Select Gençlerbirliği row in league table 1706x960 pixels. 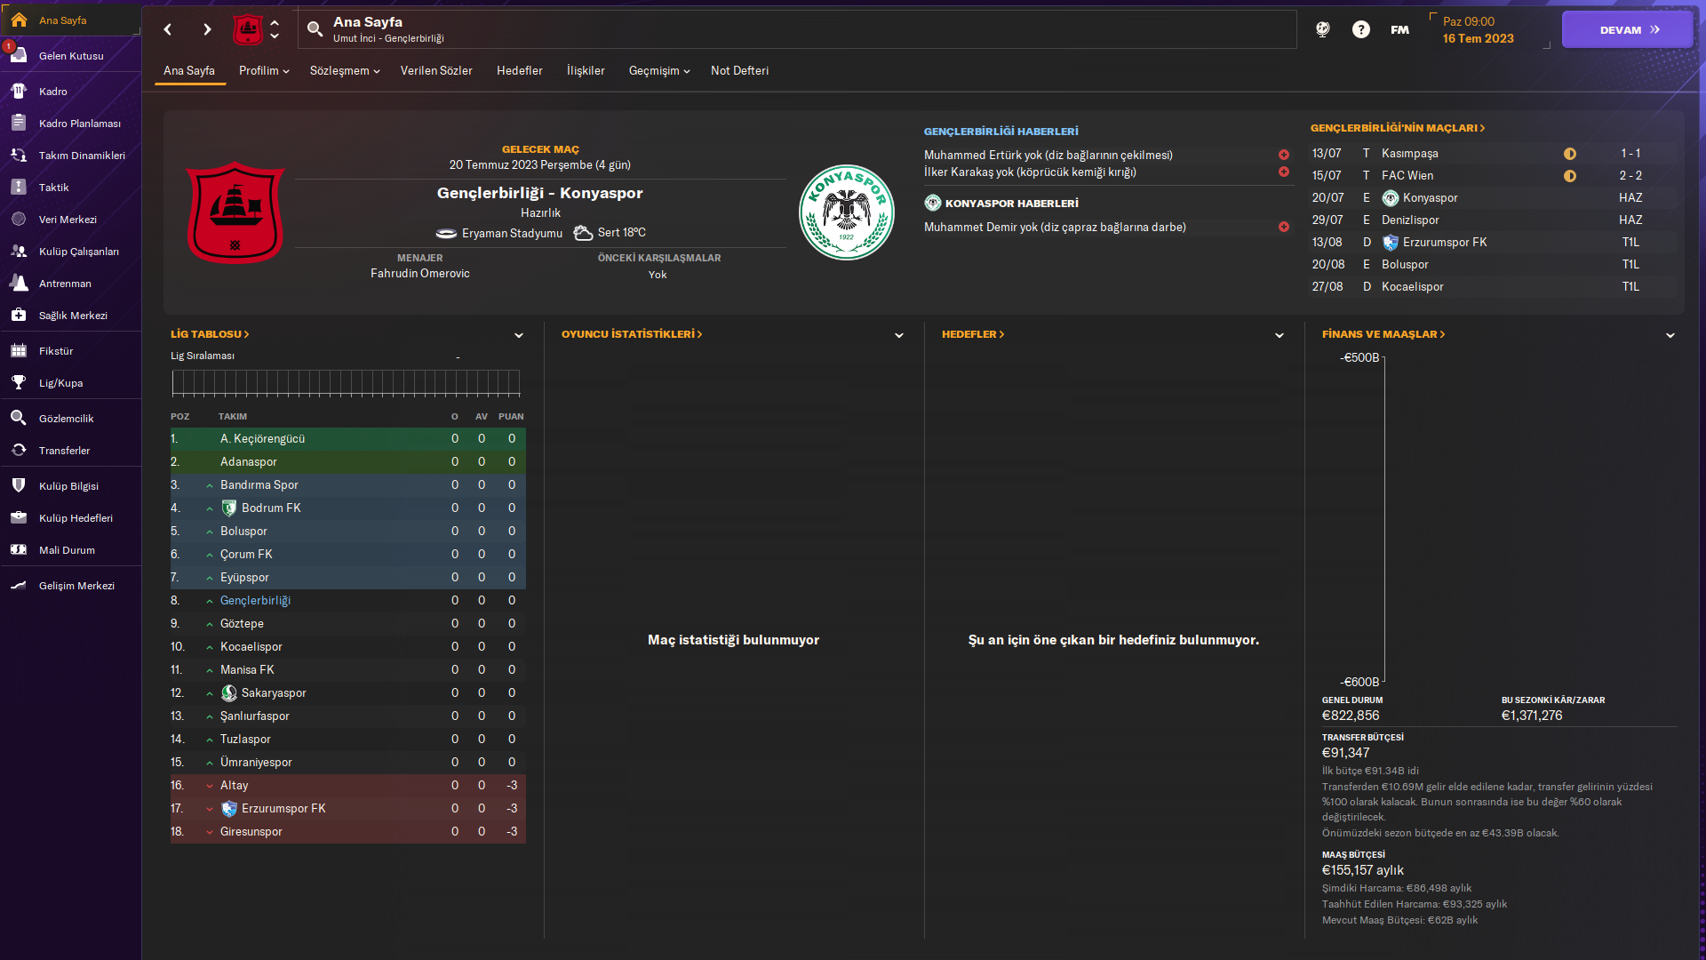(348, 600)
